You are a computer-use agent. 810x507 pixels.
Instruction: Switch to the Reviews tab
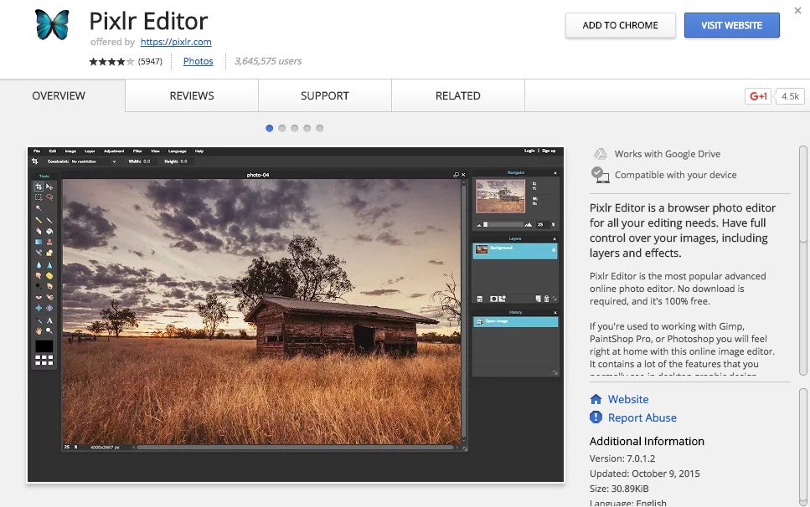click(192, 95)
